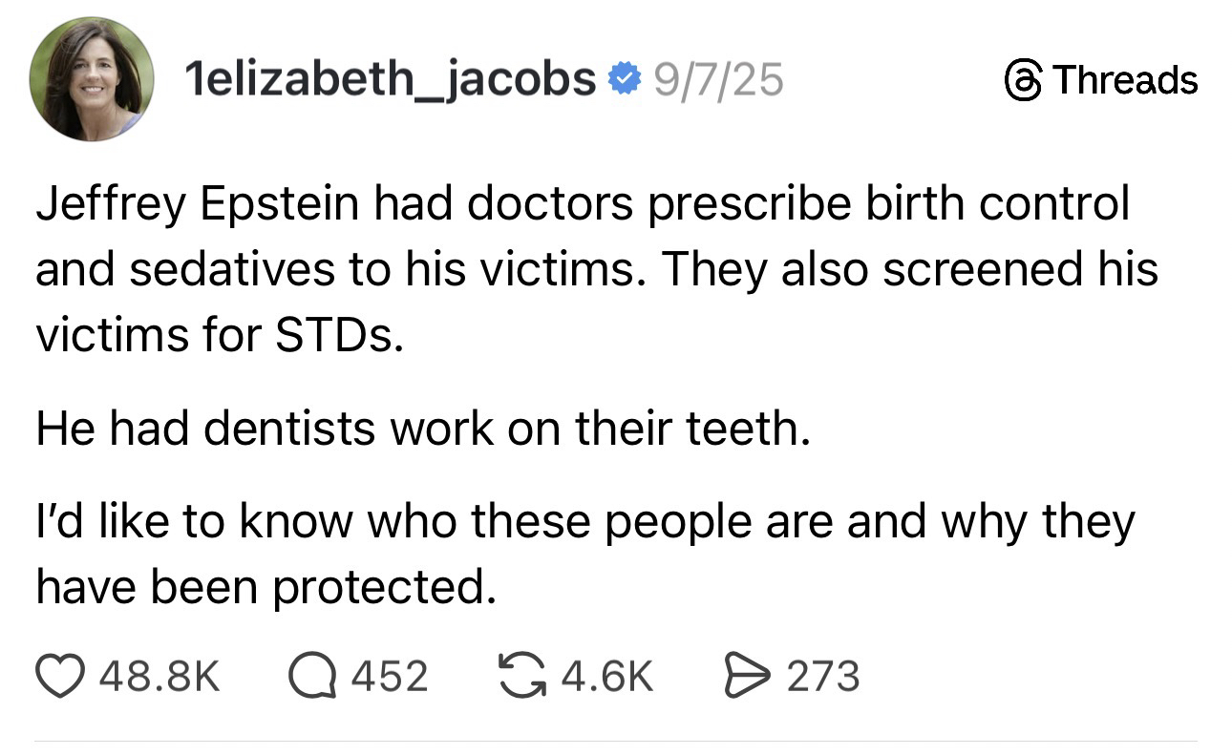
Task: Click the 4.6K reposts count
Action: pos(608,677)
